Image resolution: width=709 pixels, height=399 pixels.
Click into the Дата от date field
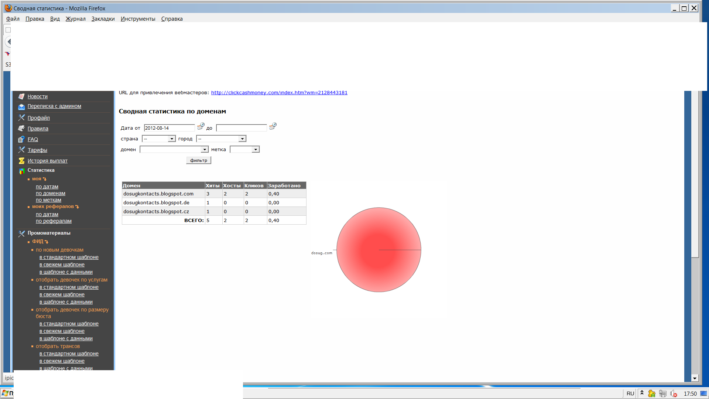pos(169,128)
